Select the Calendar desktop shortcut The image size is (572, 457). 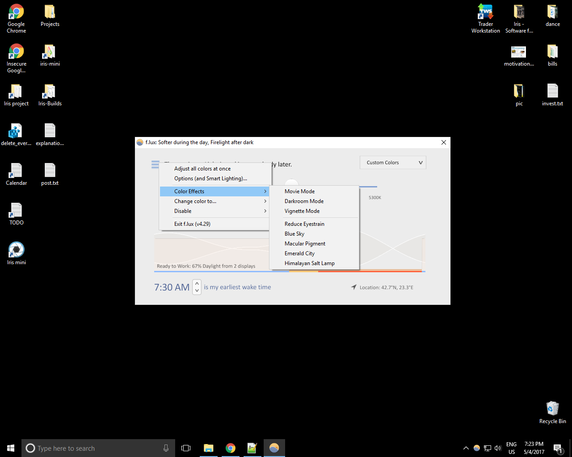[x=17, y=174]
